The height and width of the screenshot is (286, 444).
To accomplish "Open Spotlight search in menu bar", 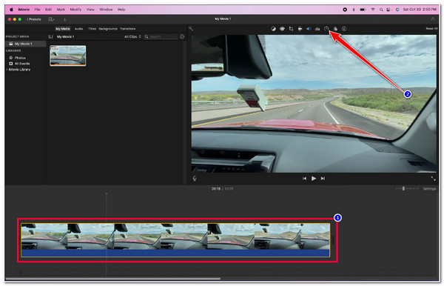I will 381,10.
